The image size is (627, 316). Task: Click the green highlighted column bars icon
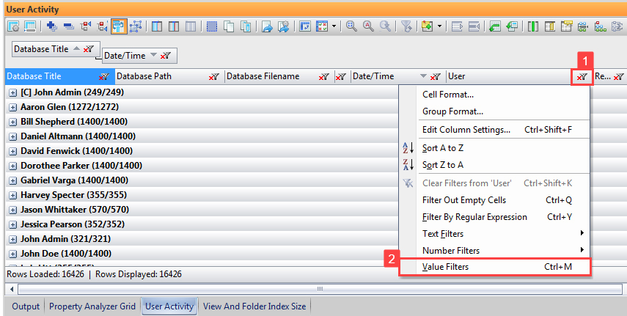click(533, 26)
